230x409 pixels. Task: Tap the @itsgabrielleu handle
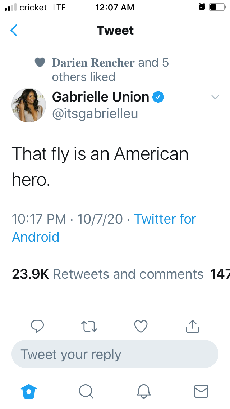[95, 113]
